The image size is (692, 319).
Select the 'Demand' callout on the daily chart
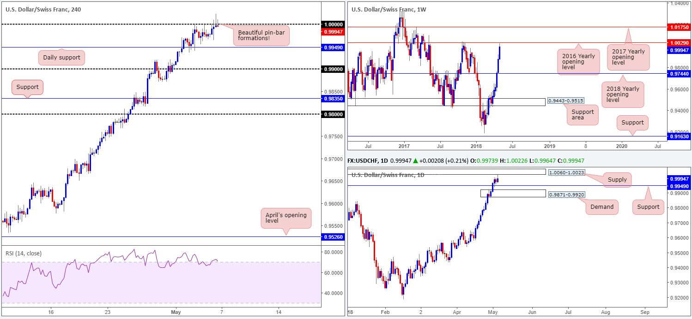click(602, 207)
